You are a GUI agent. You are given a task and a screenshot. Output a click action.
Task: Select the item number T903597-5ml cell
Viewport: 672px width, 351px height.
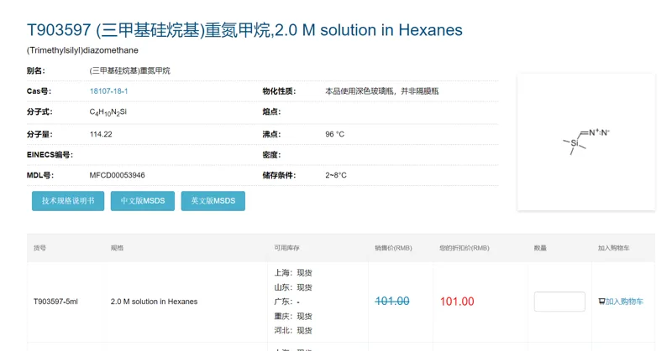[x=55, y=302]
